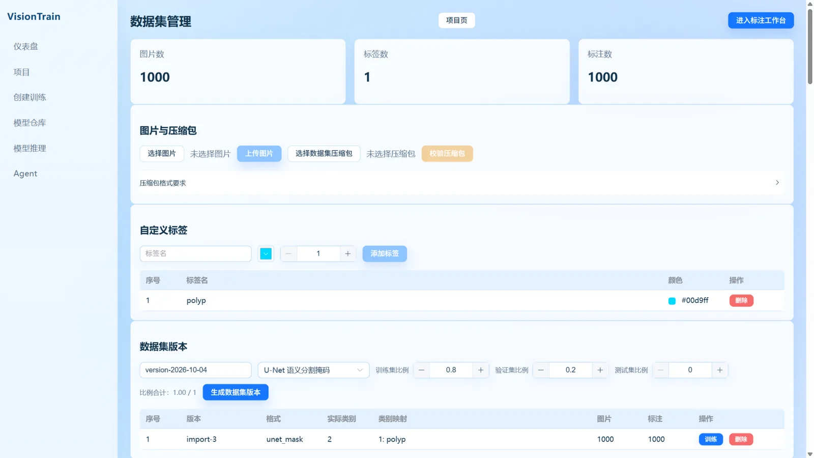Click the '1: polyp' class mapping cell
The width and height of the screenshot is (814, 458).
[x=392, y=439]
